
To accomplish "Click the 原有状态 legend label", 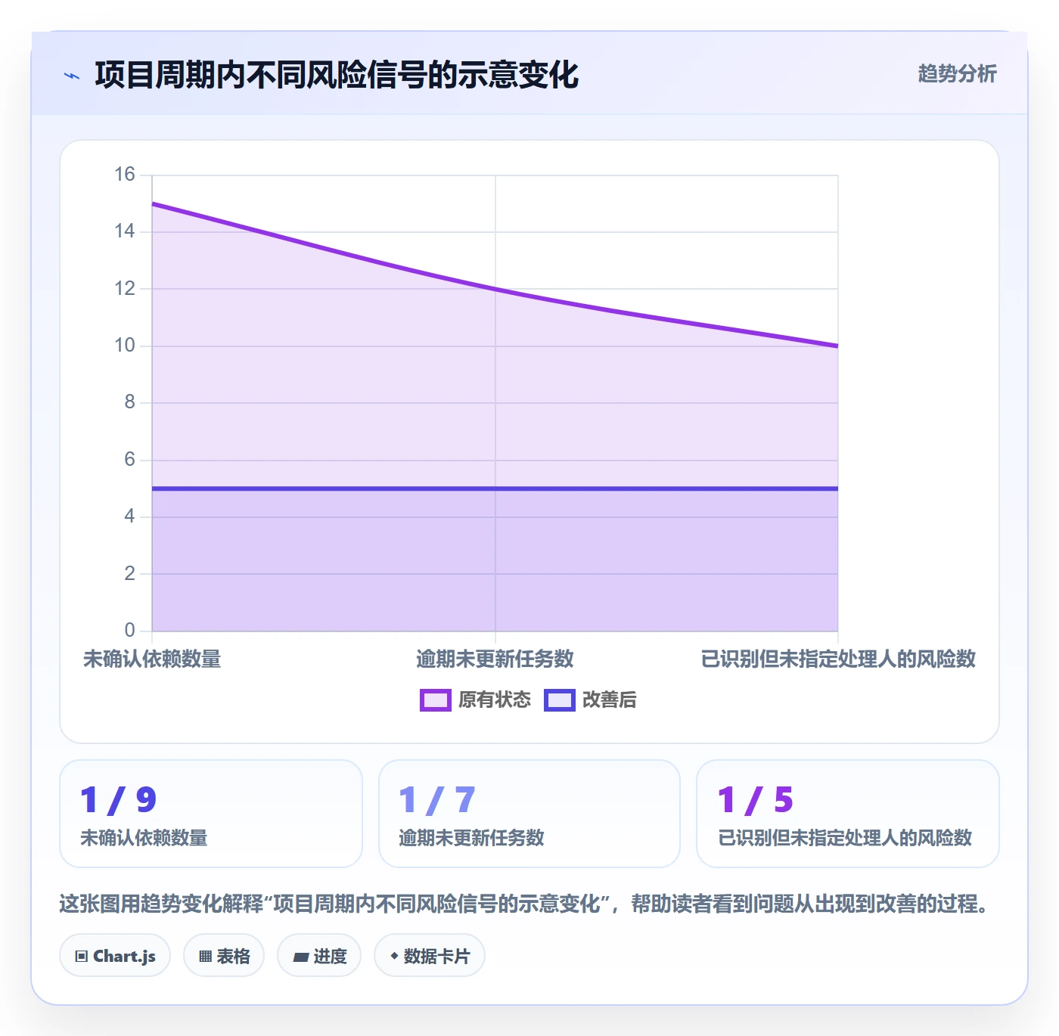I will pyautogui.click(x=495, y=700).
